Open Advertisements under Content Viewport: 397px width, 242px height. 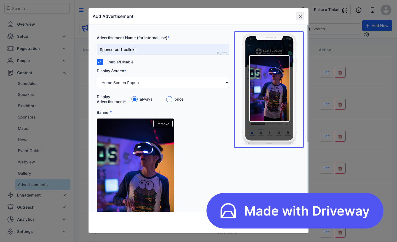(x=43, y=185)
